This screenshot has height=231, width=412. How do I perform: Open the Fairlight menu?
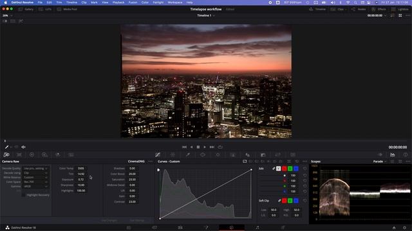(158, 3)
